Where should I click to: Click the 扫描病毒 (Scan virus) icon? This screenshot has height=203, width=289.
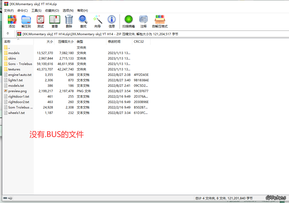click(x=128, y=19)
